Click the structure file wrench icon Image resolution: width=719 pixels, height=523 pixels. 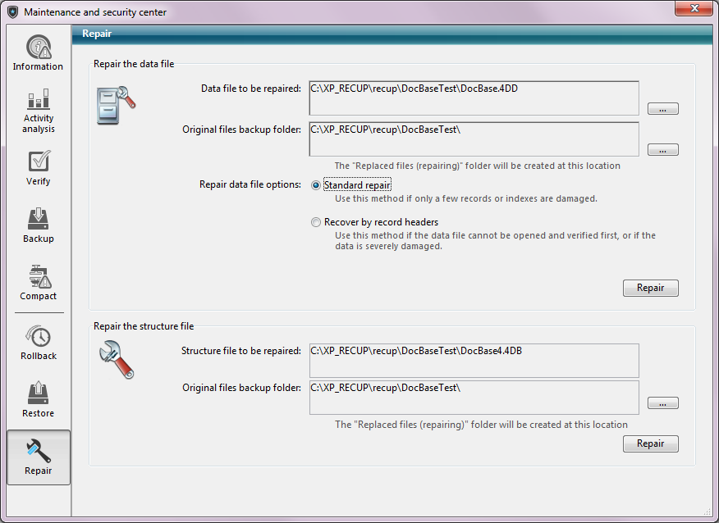[116, 360]
